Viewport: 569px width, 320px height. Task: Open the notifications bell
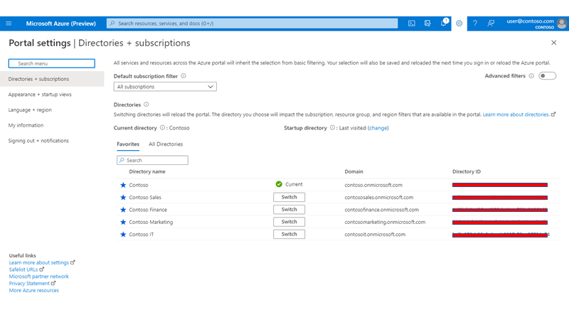pyautogui.click(x=443, y=23)
